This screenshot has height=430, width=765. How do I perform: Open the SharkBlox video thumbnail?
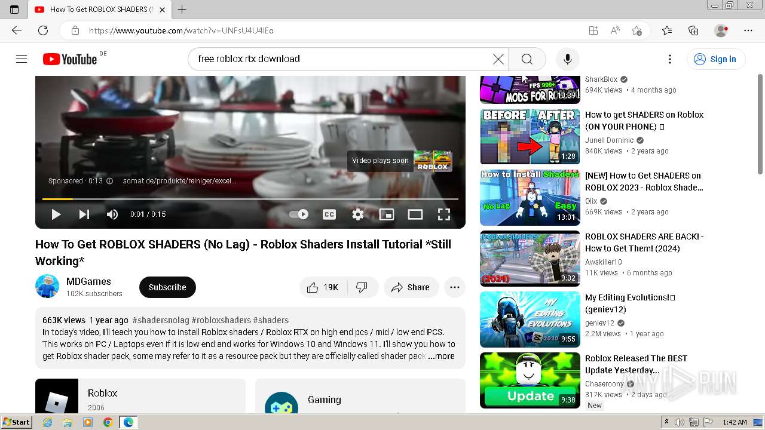click(530, 90)
